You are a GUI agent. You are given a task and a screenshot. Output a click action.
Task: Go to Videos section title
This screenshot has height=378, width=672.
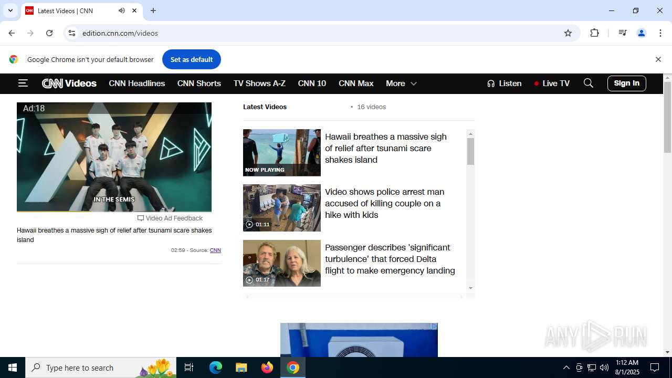(81, 83)
